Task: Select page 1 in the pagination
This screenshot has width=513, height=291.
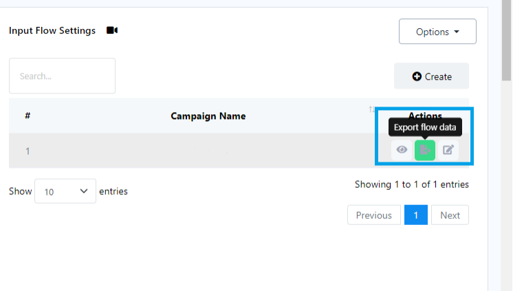Action: click(x=416, y=215)
